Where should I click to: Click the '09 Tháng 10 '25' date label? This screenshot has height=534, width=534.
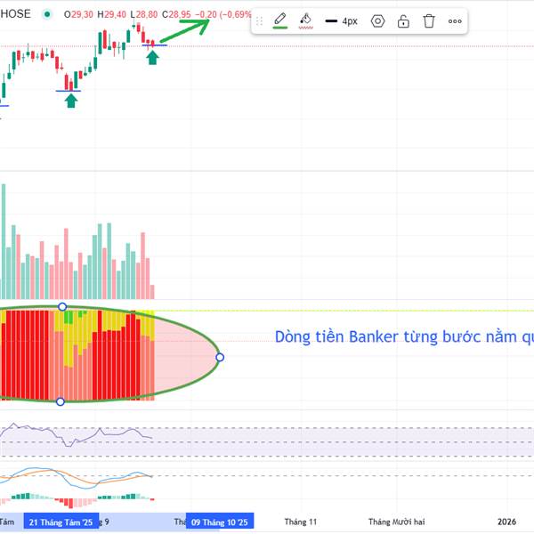(x=220, y=522)
